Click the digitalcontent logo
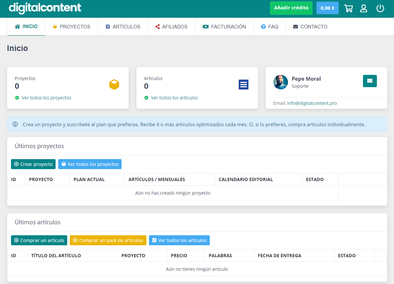This screenshot has height=284, width=394. (45, 8)
